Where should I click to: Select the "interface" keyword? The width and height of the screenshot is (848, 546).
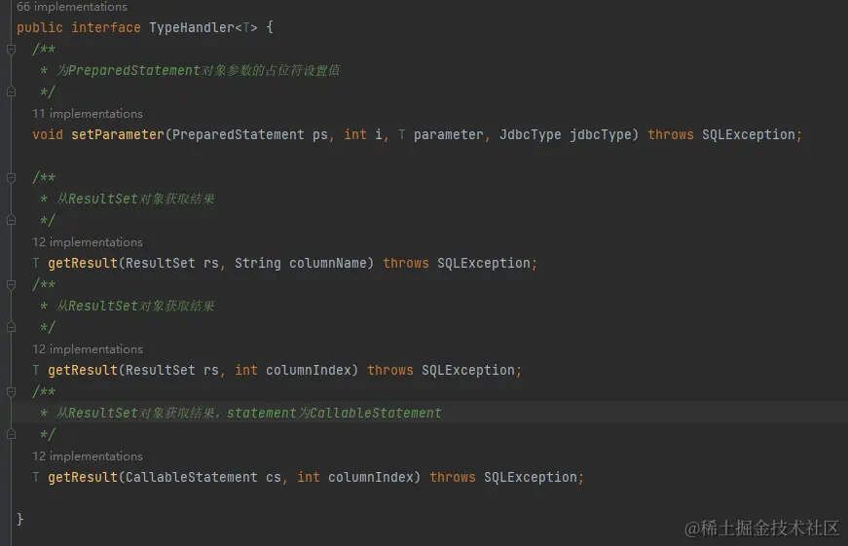tap(106, 27)
